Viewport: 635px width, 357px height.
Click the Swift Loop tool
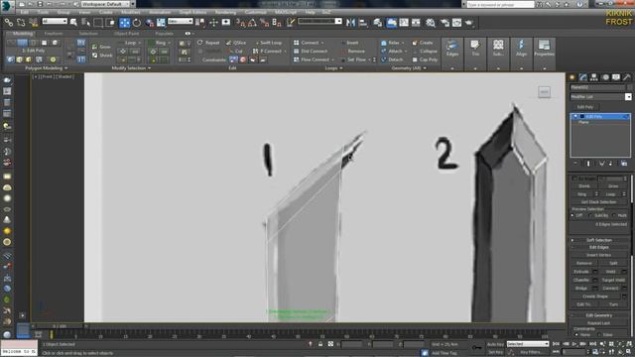coord(269,43)
